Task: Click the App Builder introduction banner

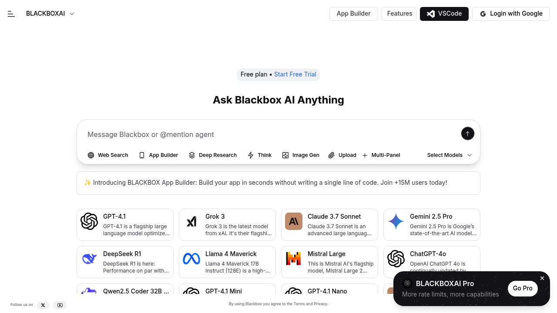Action: tap(278, 183)
